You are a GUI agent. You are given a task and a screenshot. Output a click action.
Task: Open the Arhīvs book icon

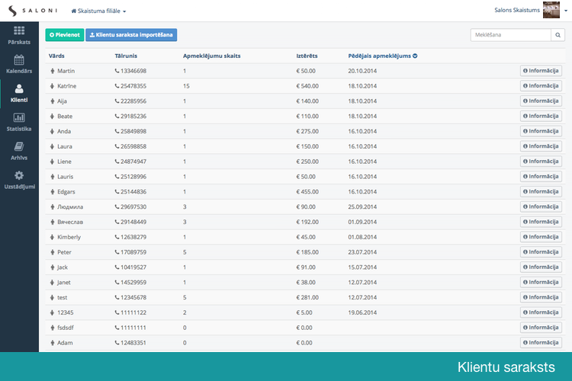[x=19, y=146]
